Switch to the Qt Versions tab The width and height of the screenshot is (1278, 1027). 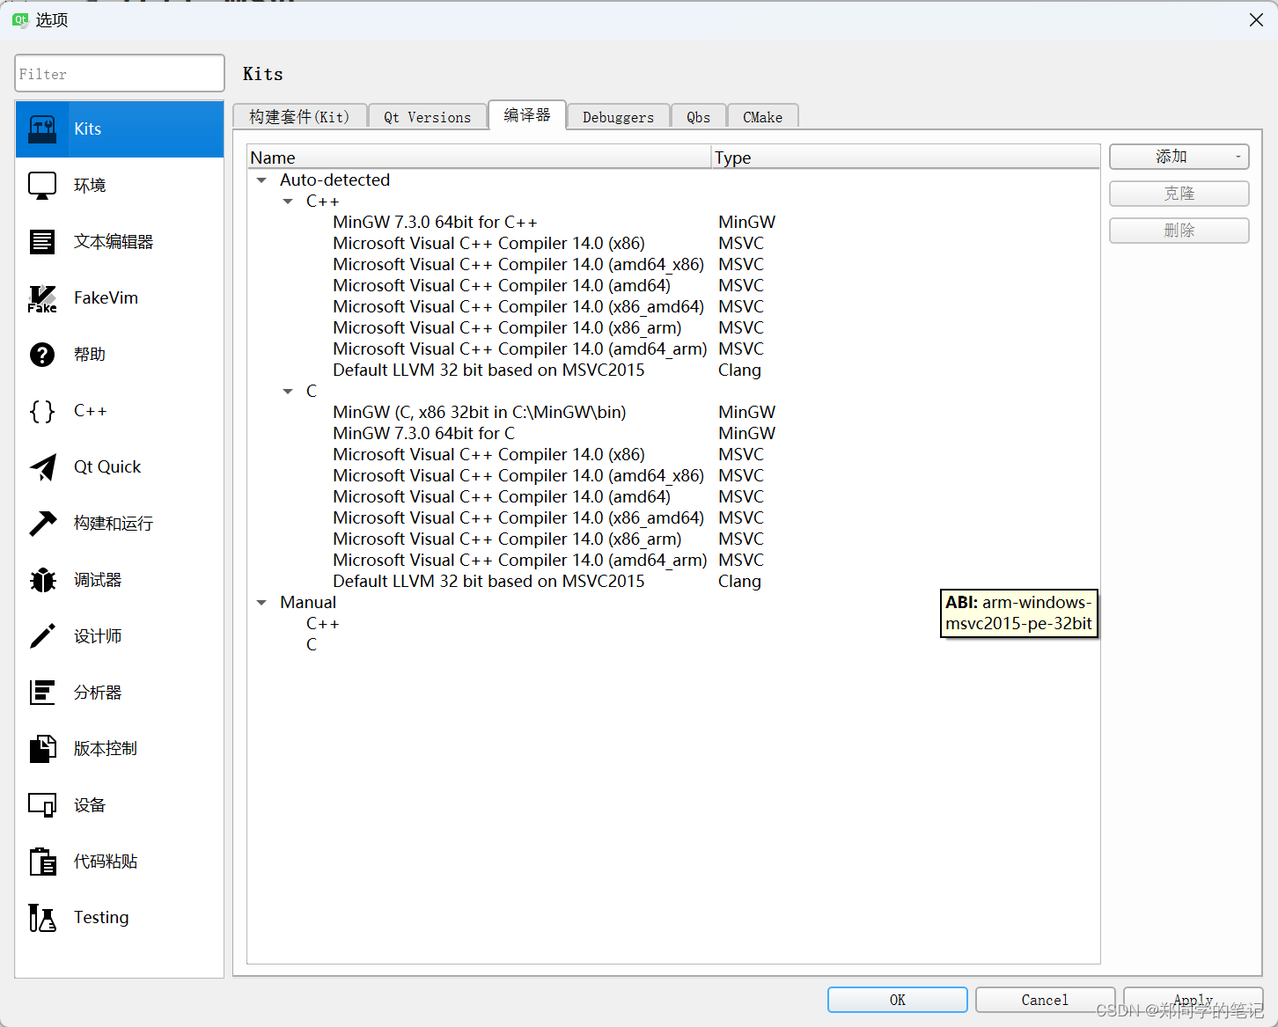427,117
